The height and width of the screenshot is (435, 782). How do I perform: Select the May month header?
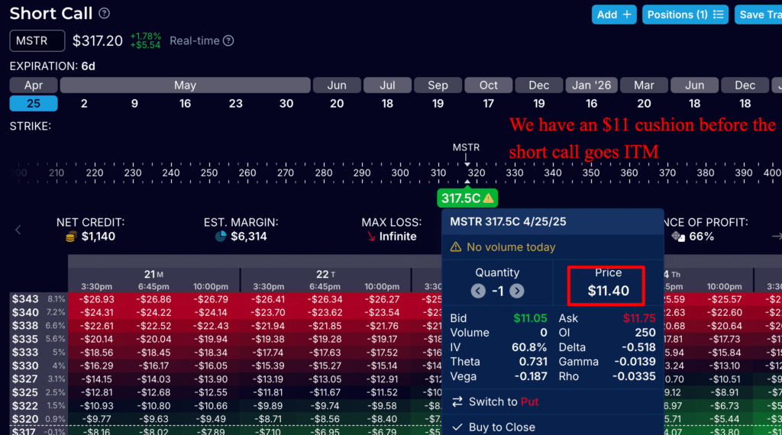pyautogui.click(x=185, y=85)
